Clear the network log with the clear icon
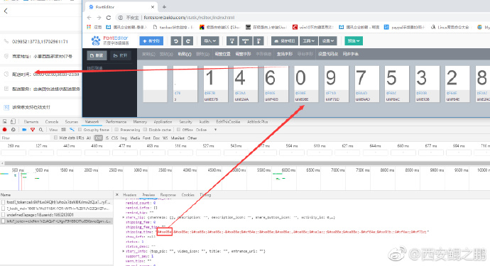Viewport: 490px width, 266px height. click(x=13, y=130)
